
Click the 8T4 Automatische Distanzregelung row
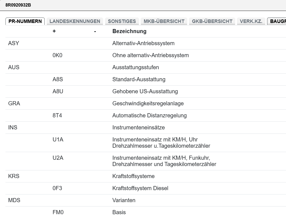pos(149,115)
